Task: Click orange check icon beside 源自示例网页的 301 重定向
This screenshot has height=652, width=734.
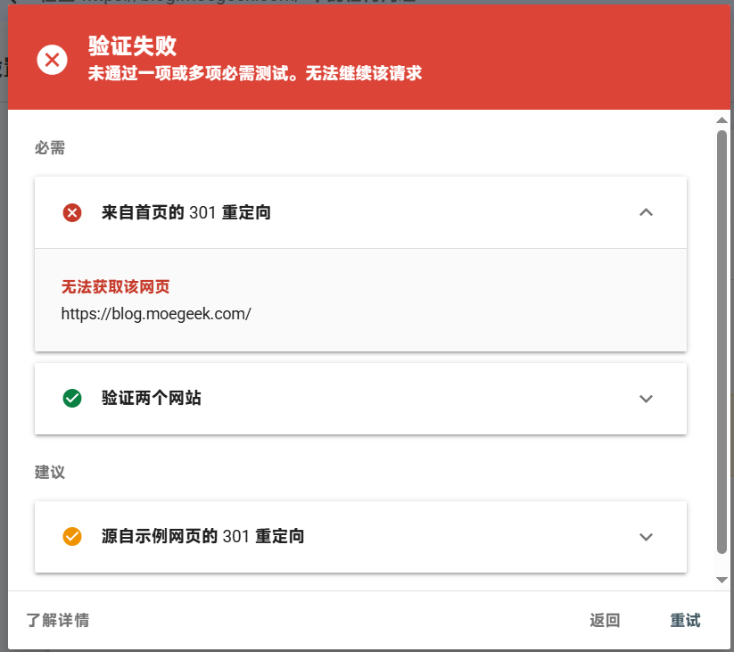Action: 72,536
